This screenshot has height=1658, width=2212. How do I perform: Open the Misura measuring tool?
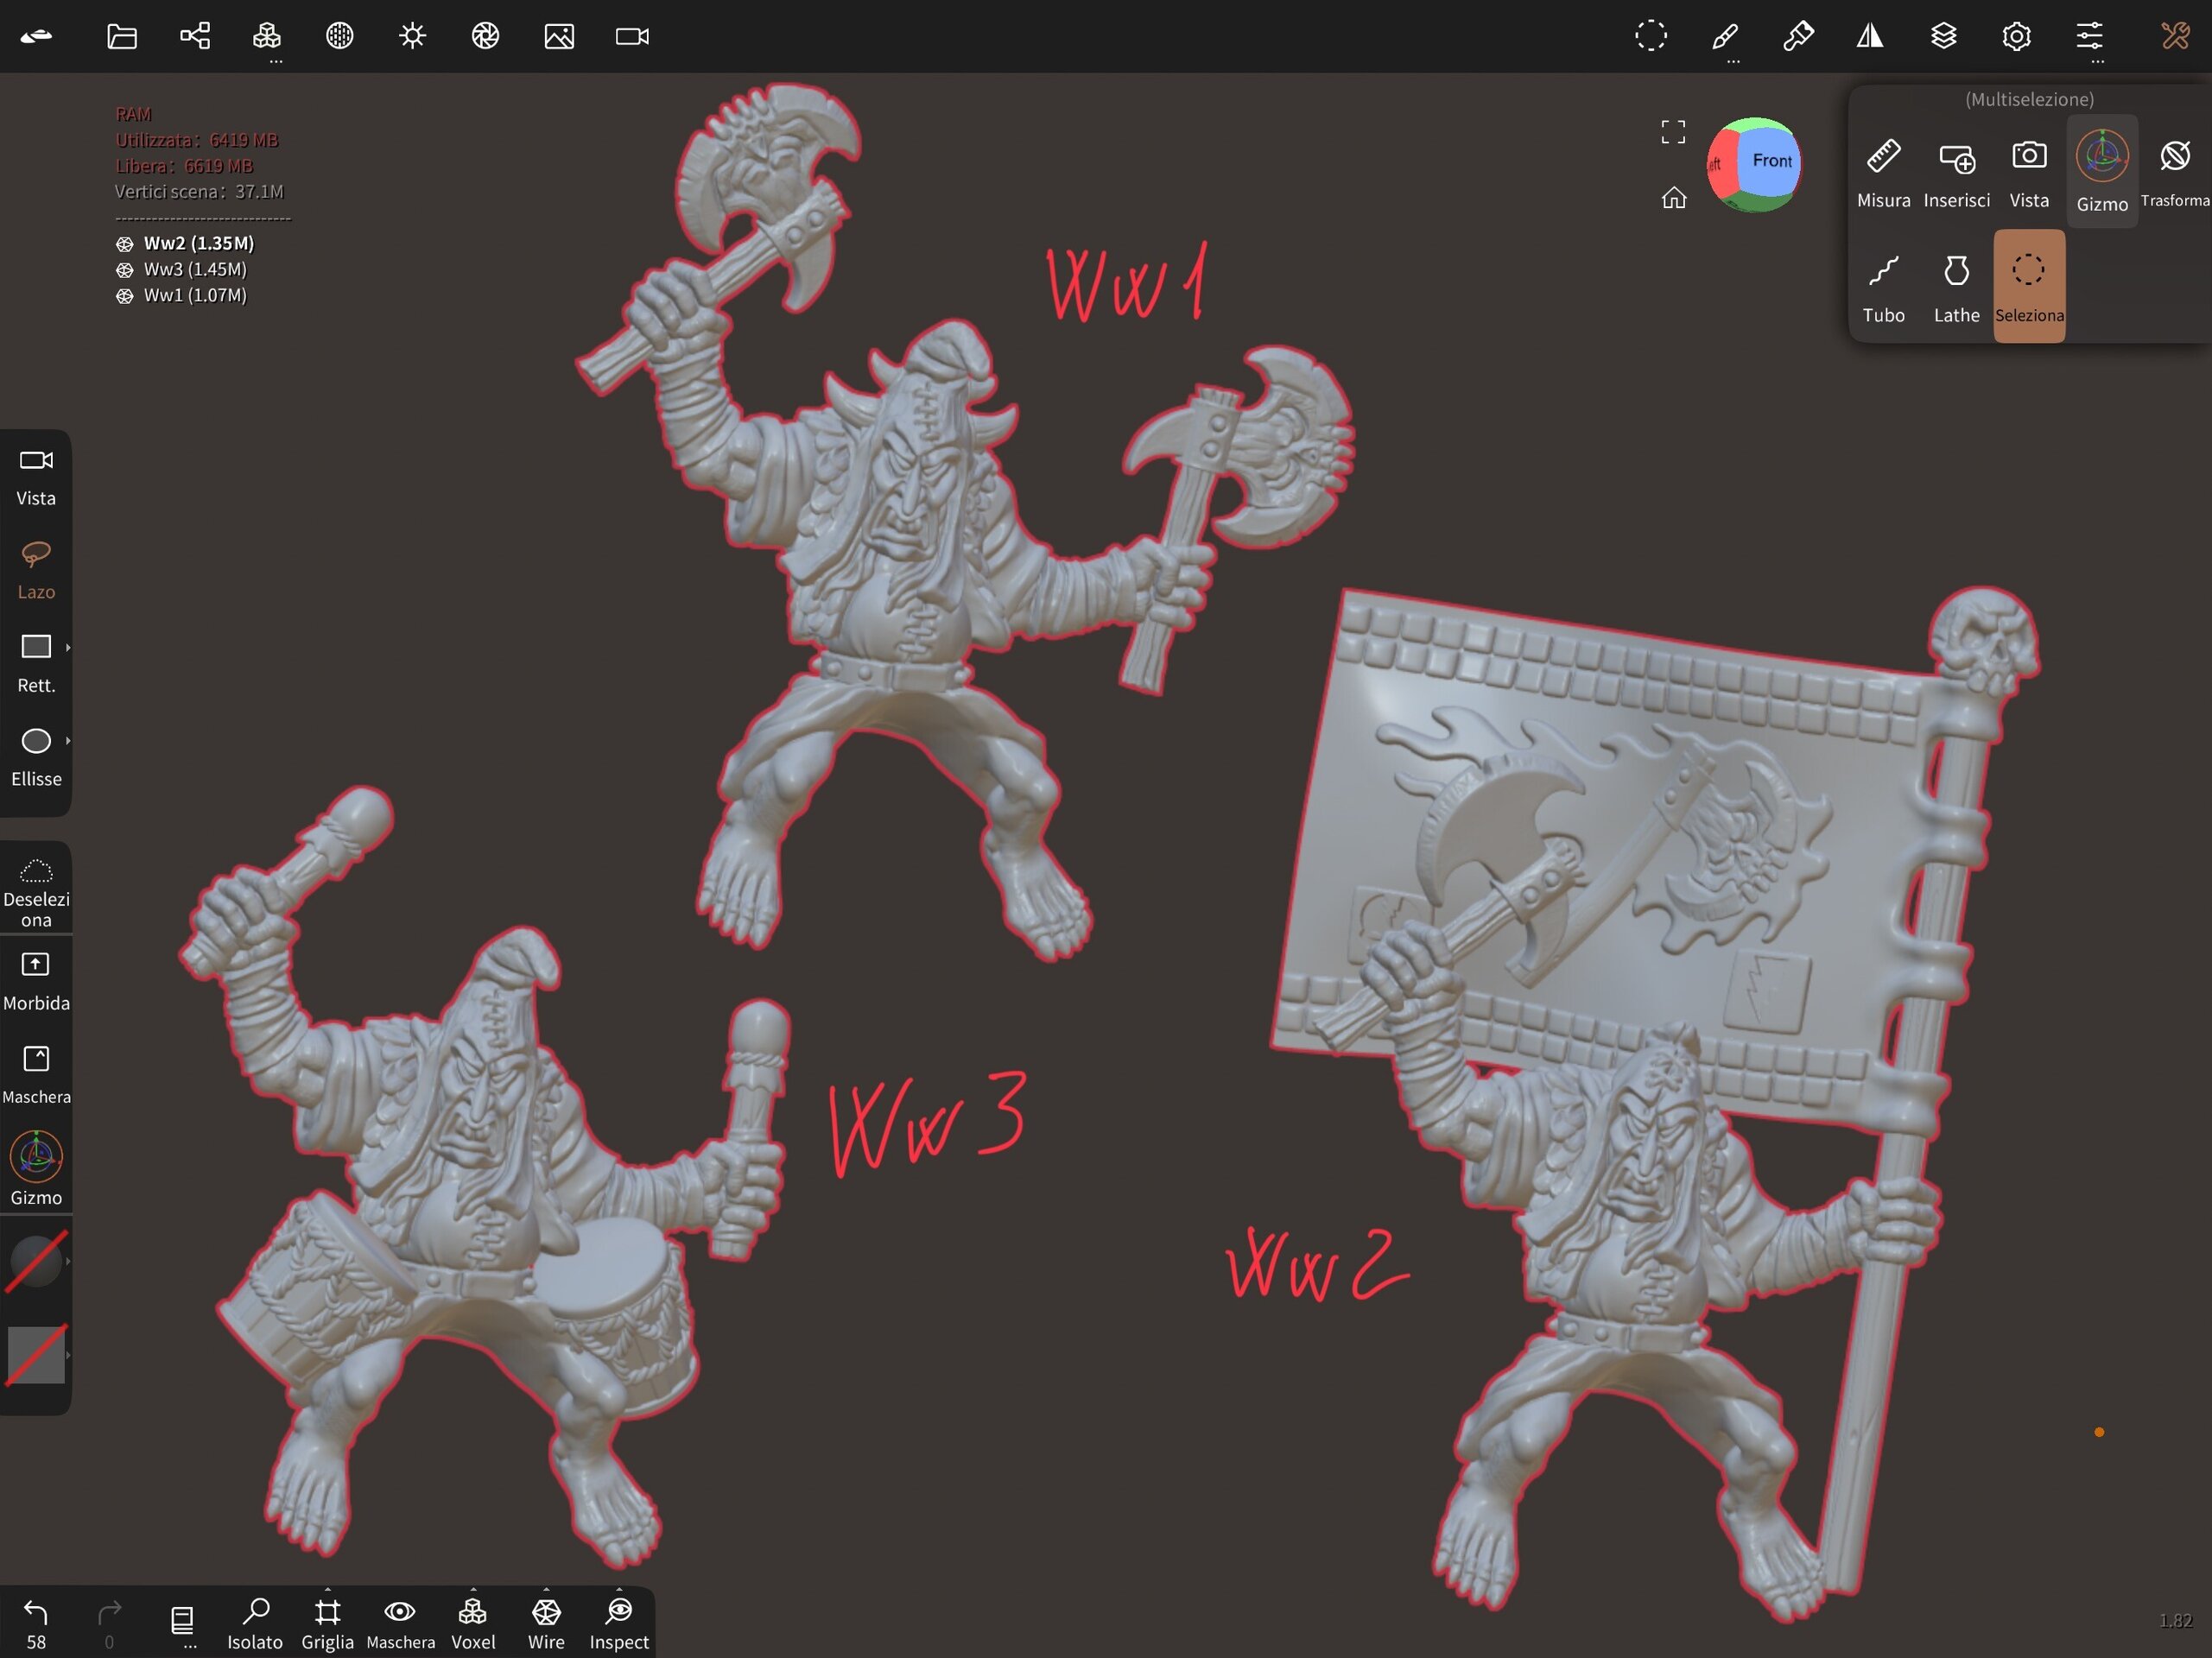[x=1883, y=172]
